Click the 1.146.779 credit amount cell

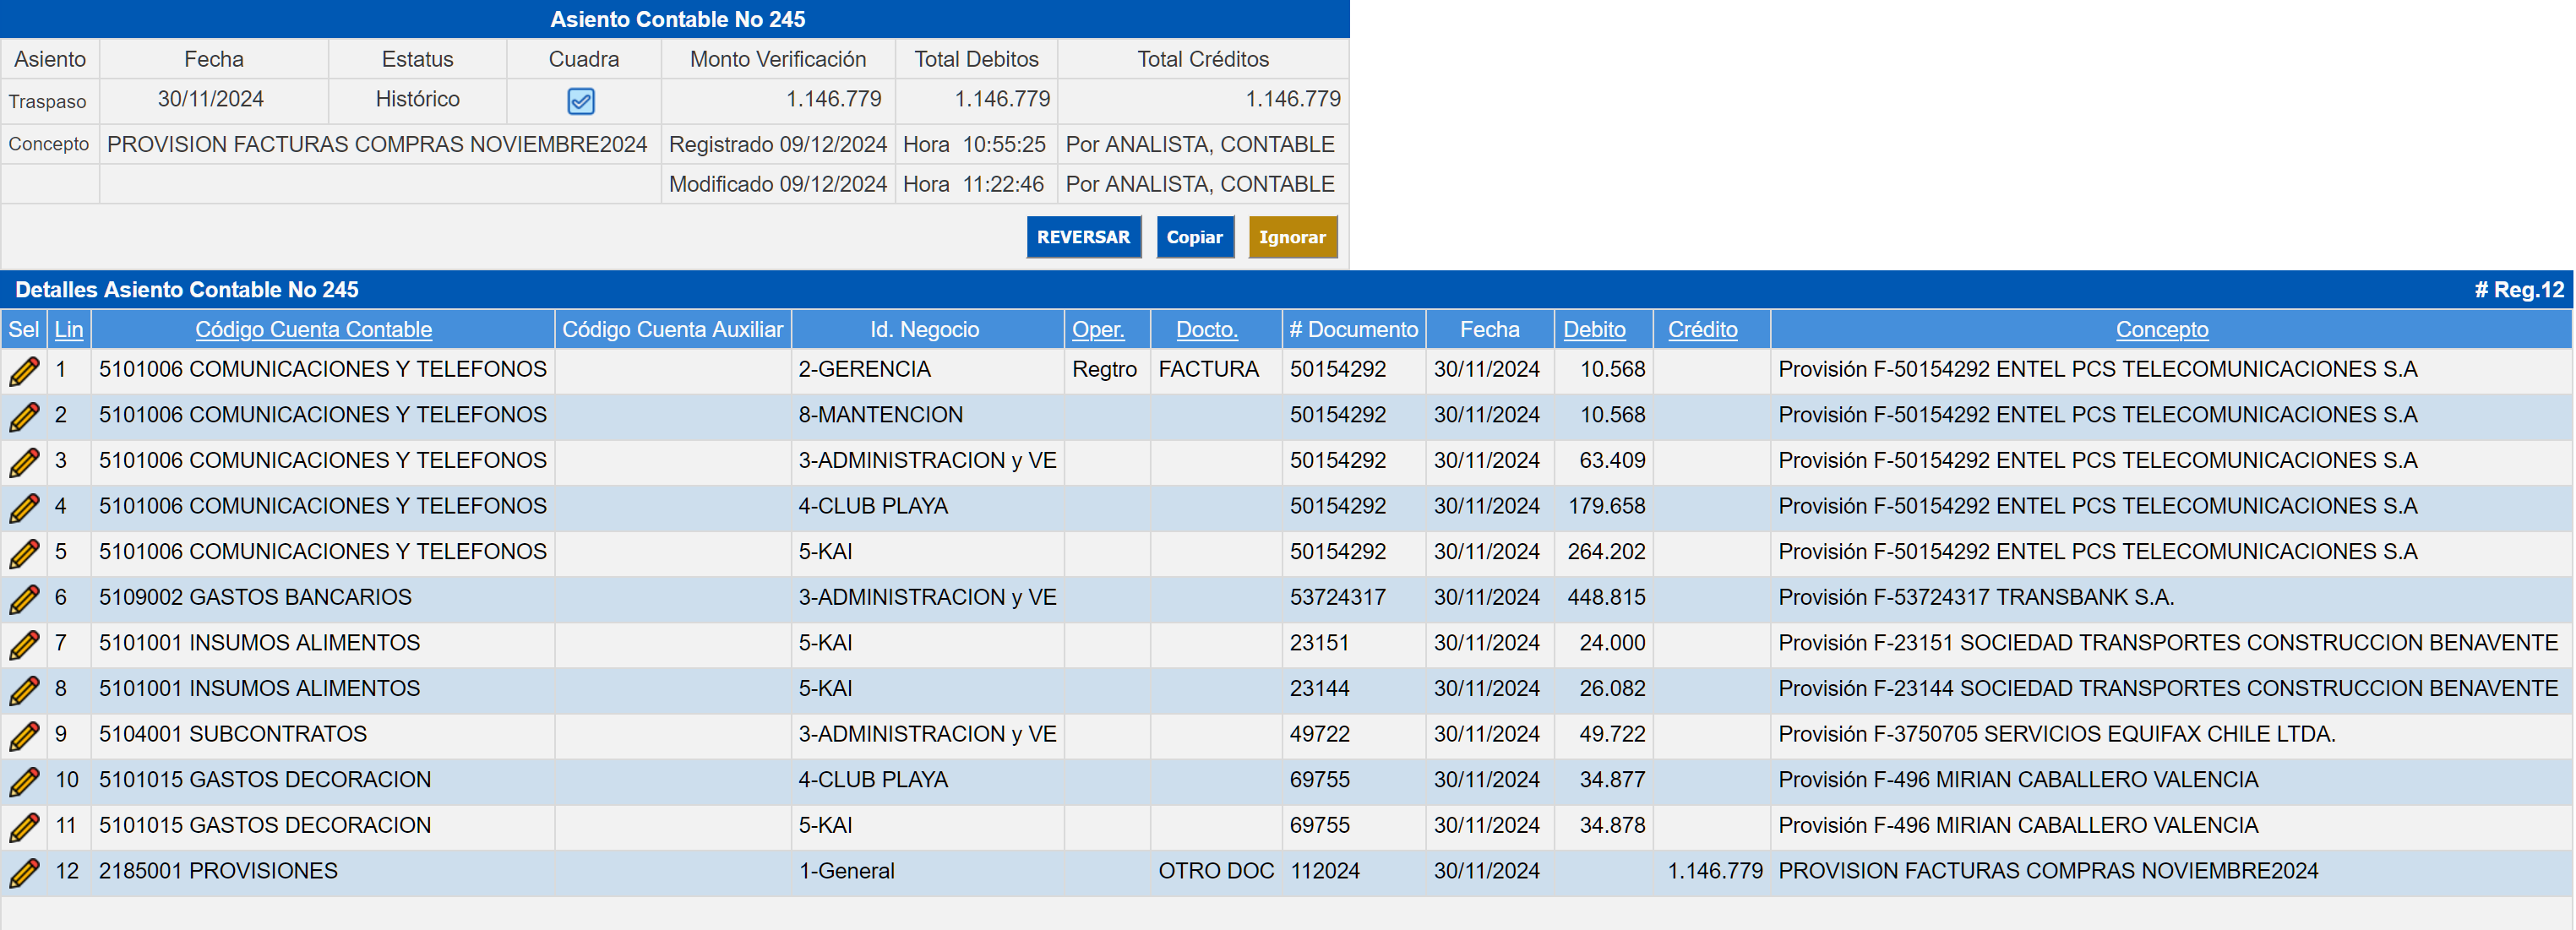[x=1714, y=871]
